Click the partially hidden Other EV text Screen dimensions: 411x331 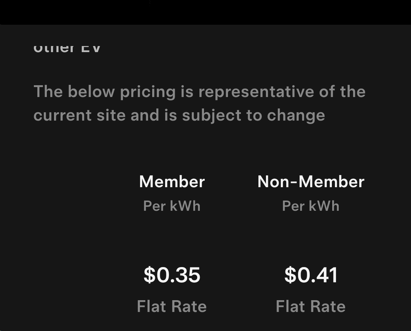[67, 49]
